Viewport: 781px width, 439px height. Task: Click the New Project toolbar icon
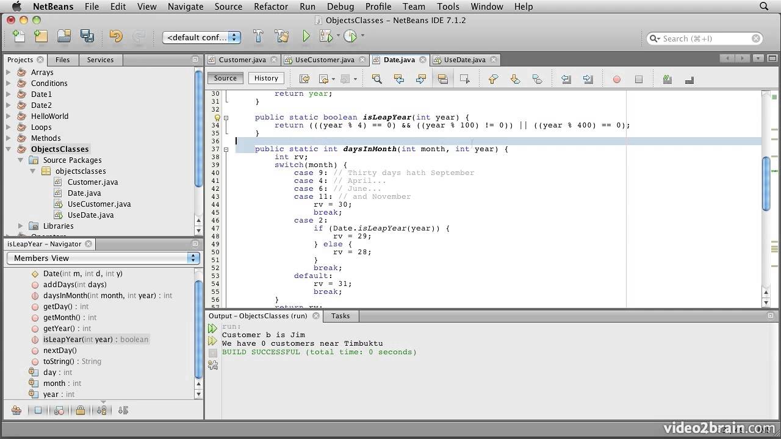pyautogui.click(x=41, y=37)
